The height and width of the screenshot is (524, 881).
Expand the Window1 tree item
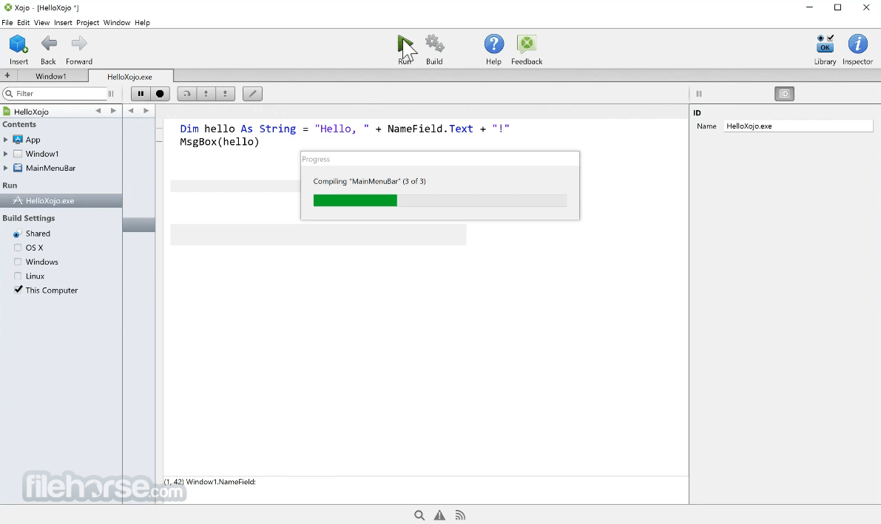(6, 154)
